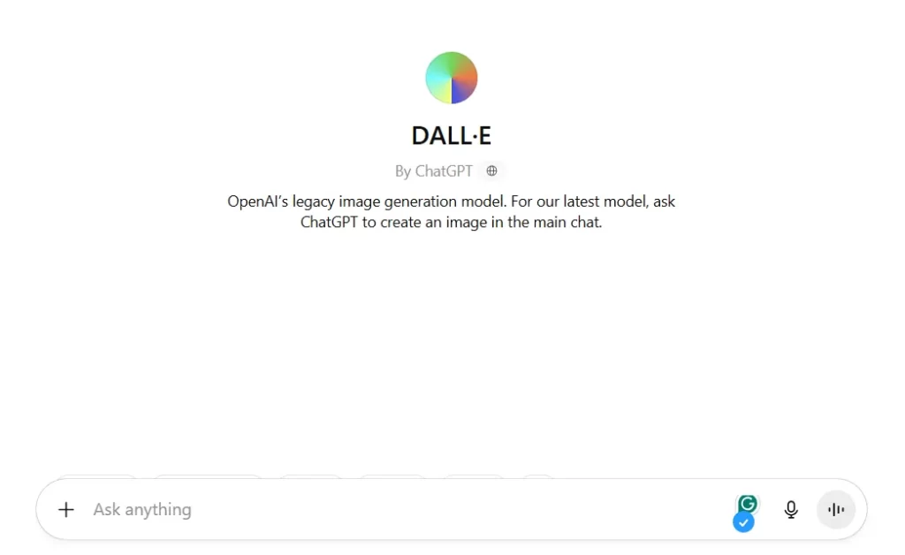This screenshot has height=555, width=905.
Task: Click the blue checkmark badge under Grammarly
Action: (743, 522)
